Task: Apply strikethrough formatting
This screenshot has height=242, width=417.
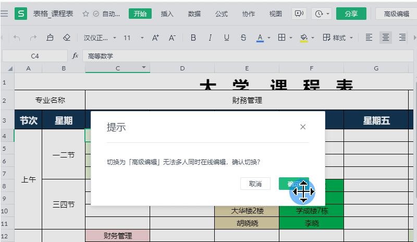Action: tap(243, 38)
